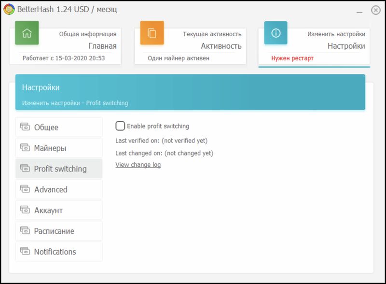The width and height of the screenshot is (386, 284).
Task: Click the BetterHash logo in title bar
Action: [9, 9]
